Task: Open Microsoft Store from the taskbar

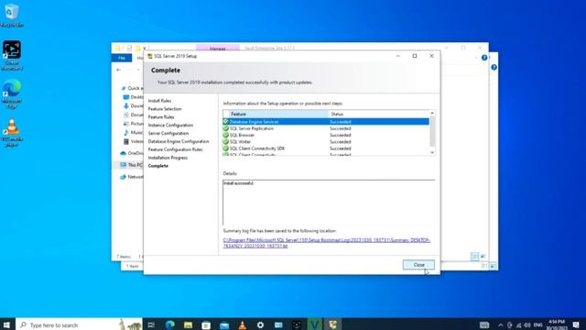Action: pyautogui.click(x=206, y=324)
